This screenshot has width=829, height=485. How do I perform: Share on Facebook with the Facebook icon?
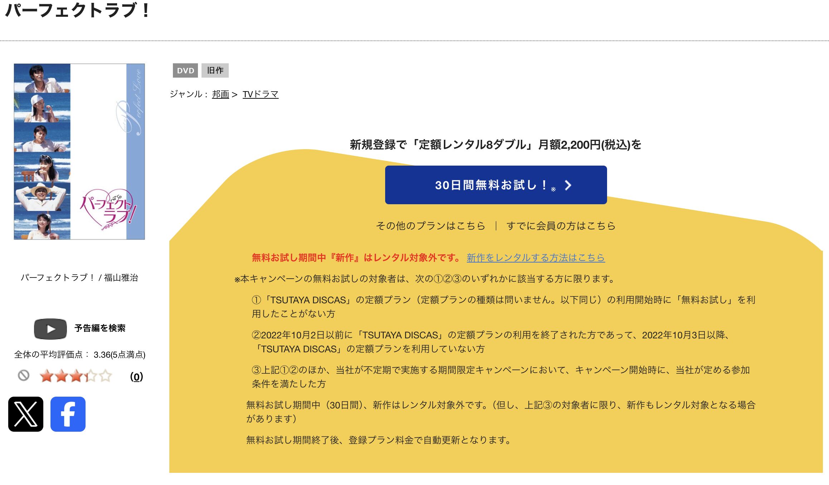68,414
